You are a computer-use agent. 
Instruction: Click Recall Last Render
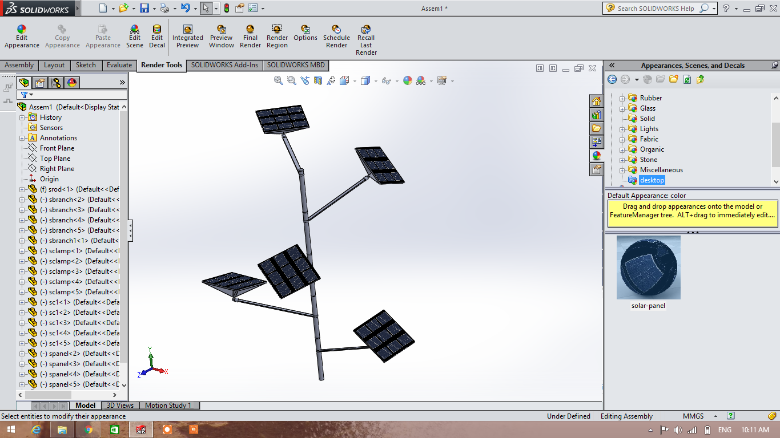[366, 40]
